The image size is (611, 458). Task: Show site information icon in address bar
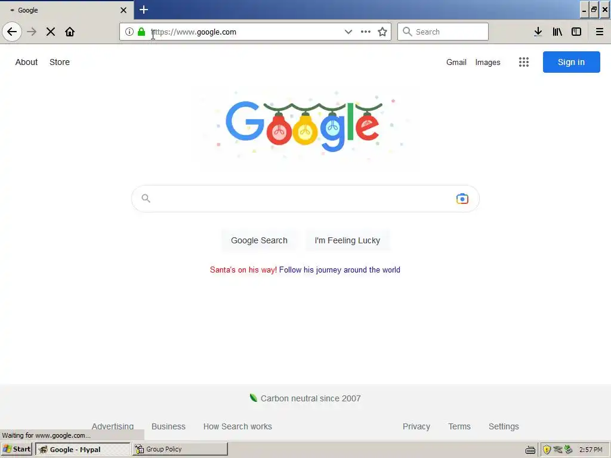point(129,32)
